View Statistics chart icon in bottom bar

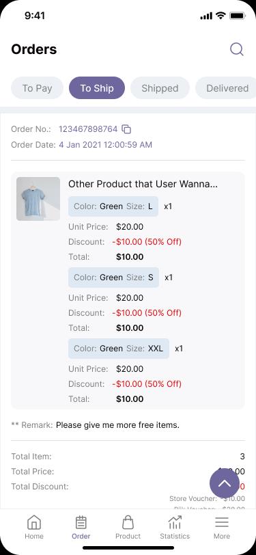[x=175, y=527]
